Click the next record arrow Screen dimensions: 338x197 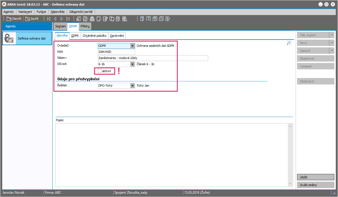tap(62, 19)
